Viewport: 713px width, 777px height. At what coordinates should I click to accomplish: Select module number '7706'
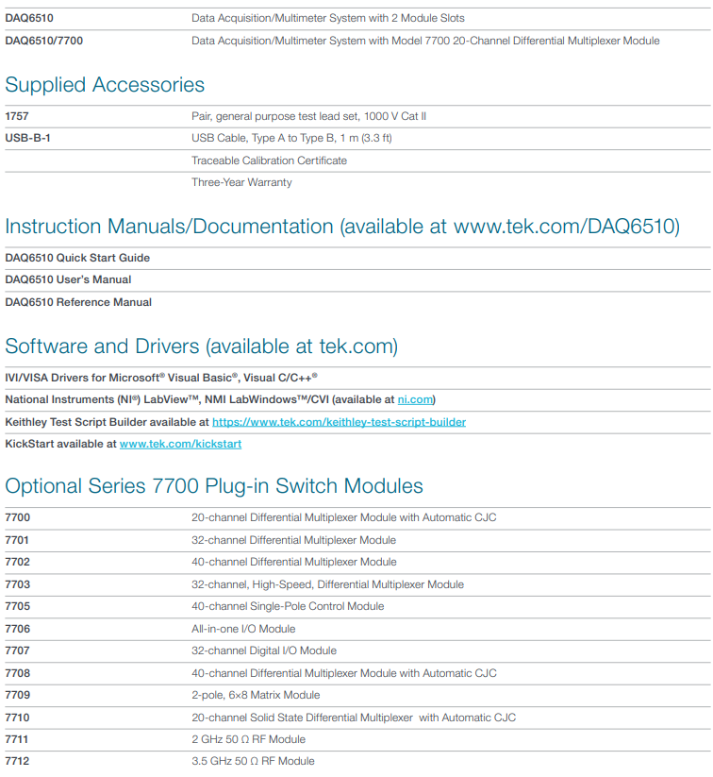click(x=17, y=629)
